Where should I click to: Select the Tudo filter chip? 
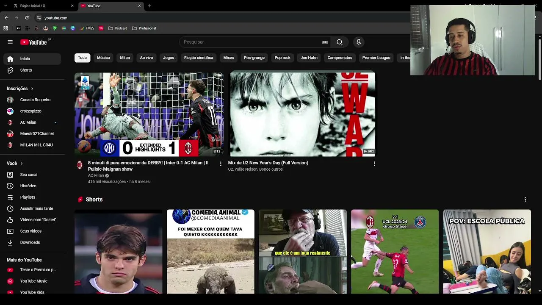click(83, 58)
